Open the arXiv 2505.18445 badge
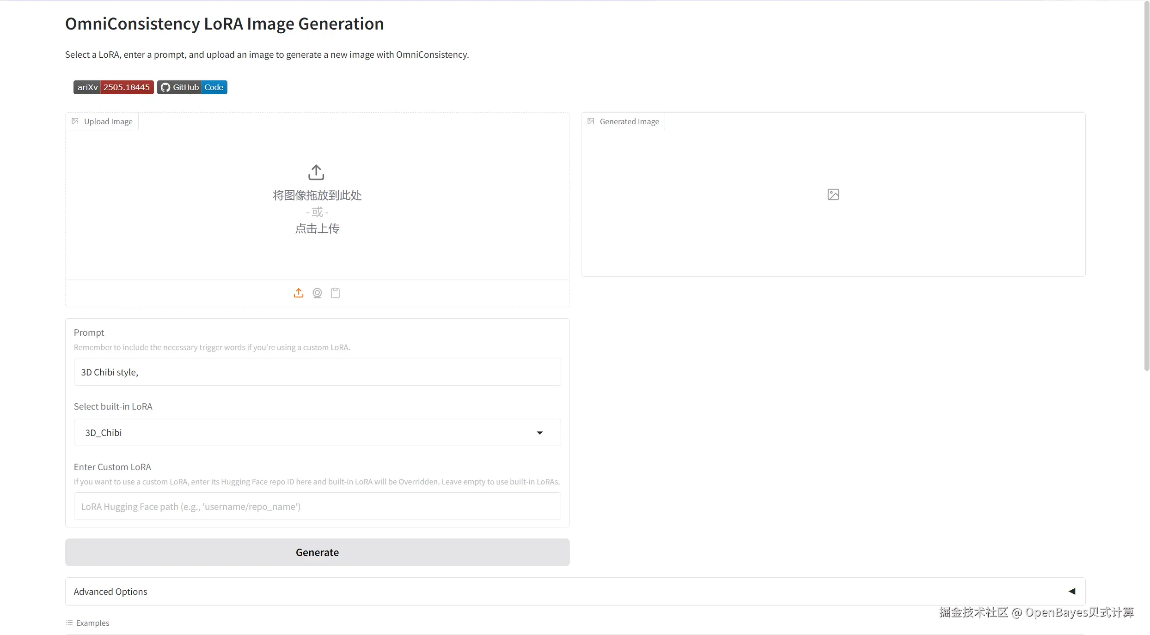This screenshot has width=1150, height=635. tap(113, 87)
